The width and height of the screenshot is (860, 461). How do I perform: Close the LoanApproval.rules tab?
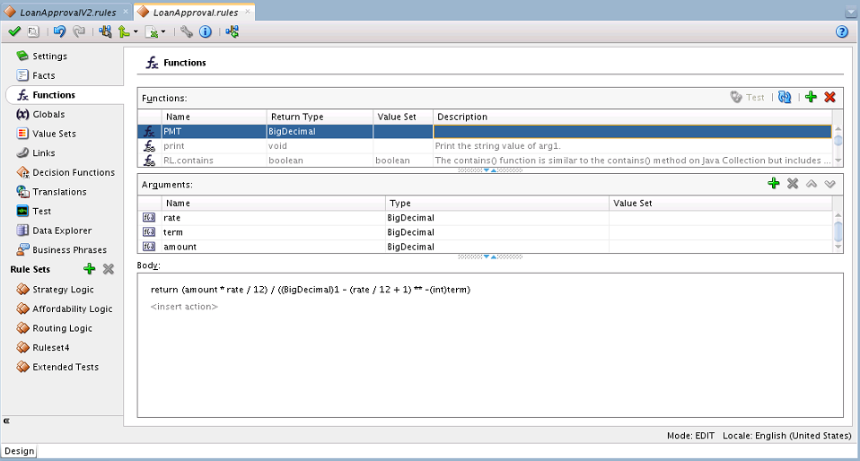(248, 11)
